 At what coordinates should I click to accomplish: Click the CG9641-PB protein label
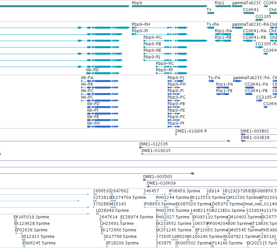click(256, 91)
